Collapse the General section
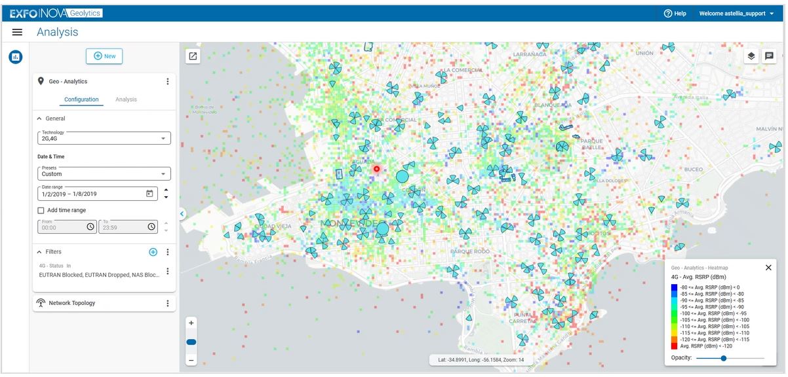 point(39,118)
